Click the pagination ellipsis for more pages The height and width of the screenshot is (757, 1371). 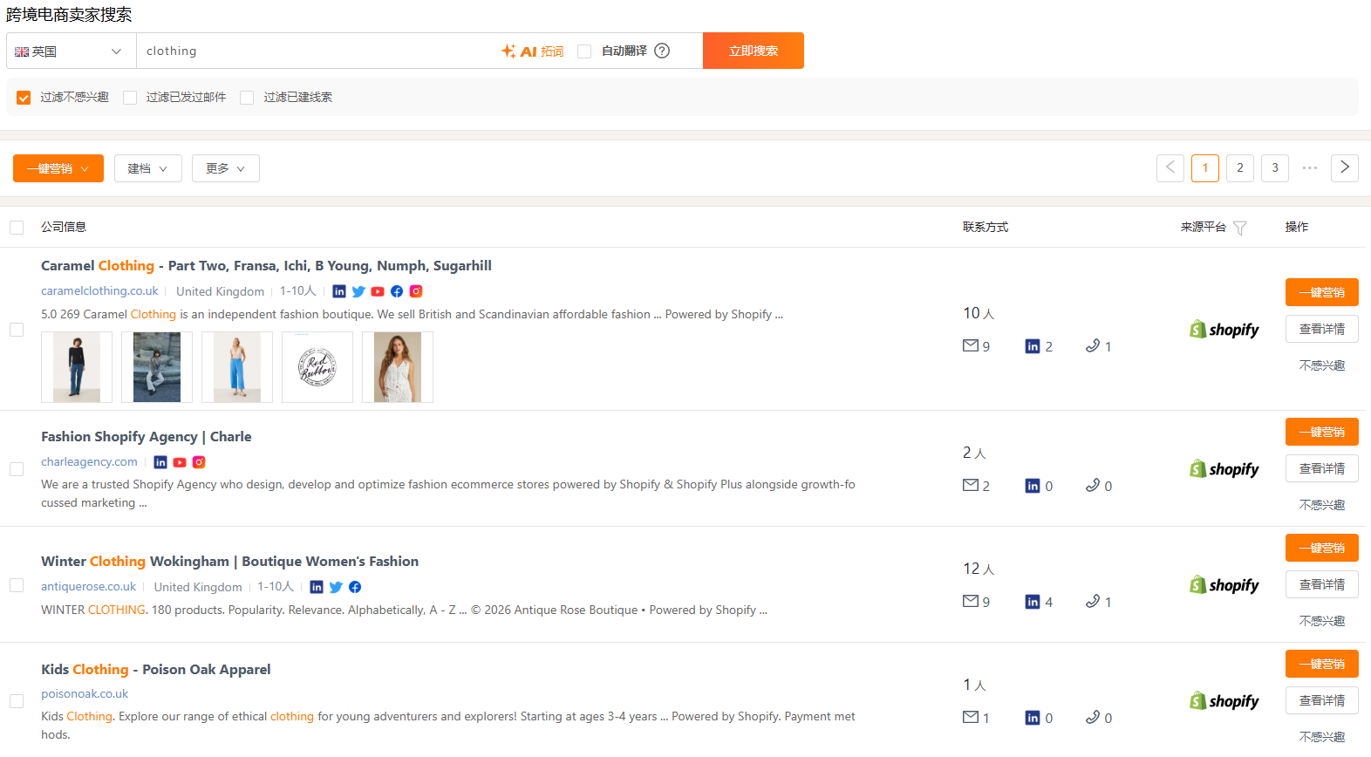pos(1310,167)
